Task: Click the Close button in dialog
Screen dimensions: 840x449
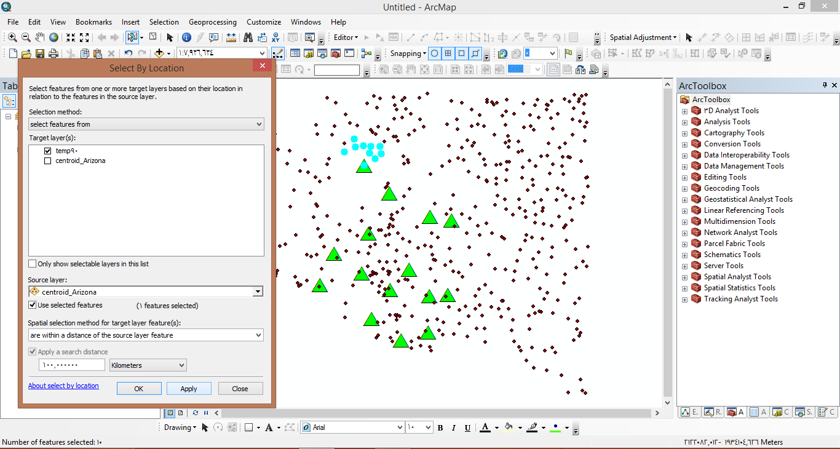Action: tap(240, 389)
